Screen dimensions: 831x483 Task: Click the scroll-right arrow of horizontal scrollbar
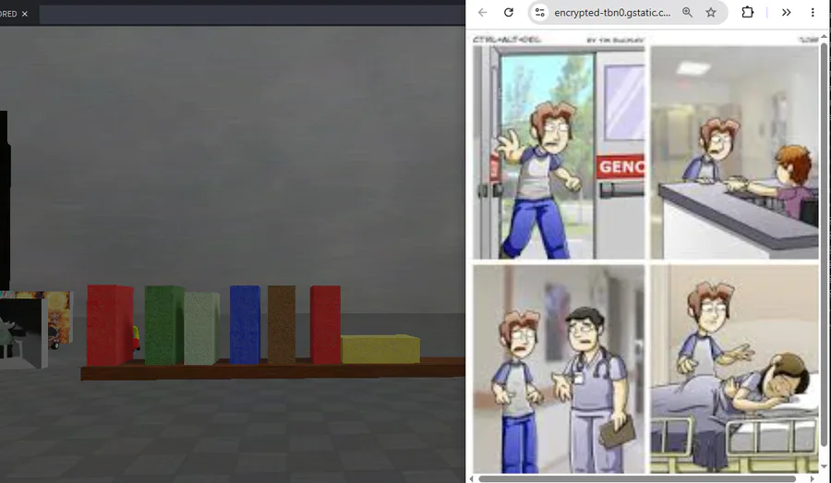point(812,478)
